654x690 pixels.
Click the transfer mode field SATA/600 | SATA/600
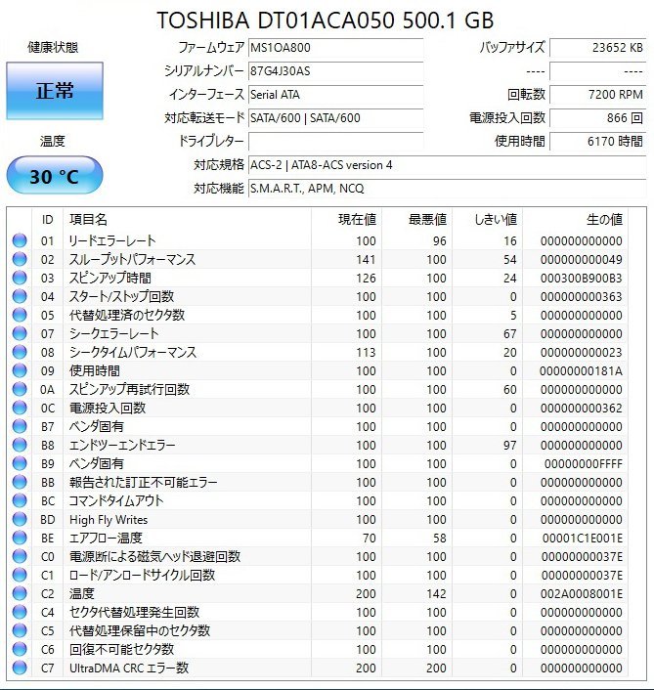pos(336,117)
